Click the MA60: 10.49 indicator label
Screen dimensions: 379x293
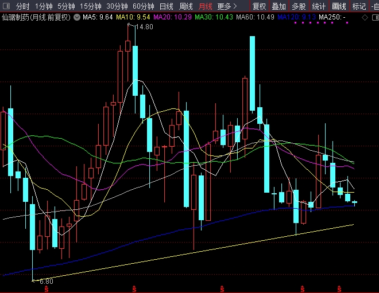(255, 17)
